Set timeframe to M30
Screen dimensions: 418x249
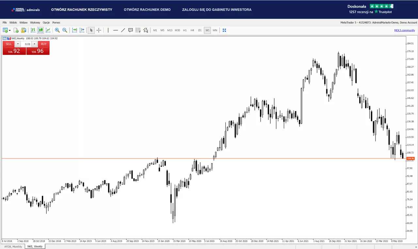click(177, 30)
